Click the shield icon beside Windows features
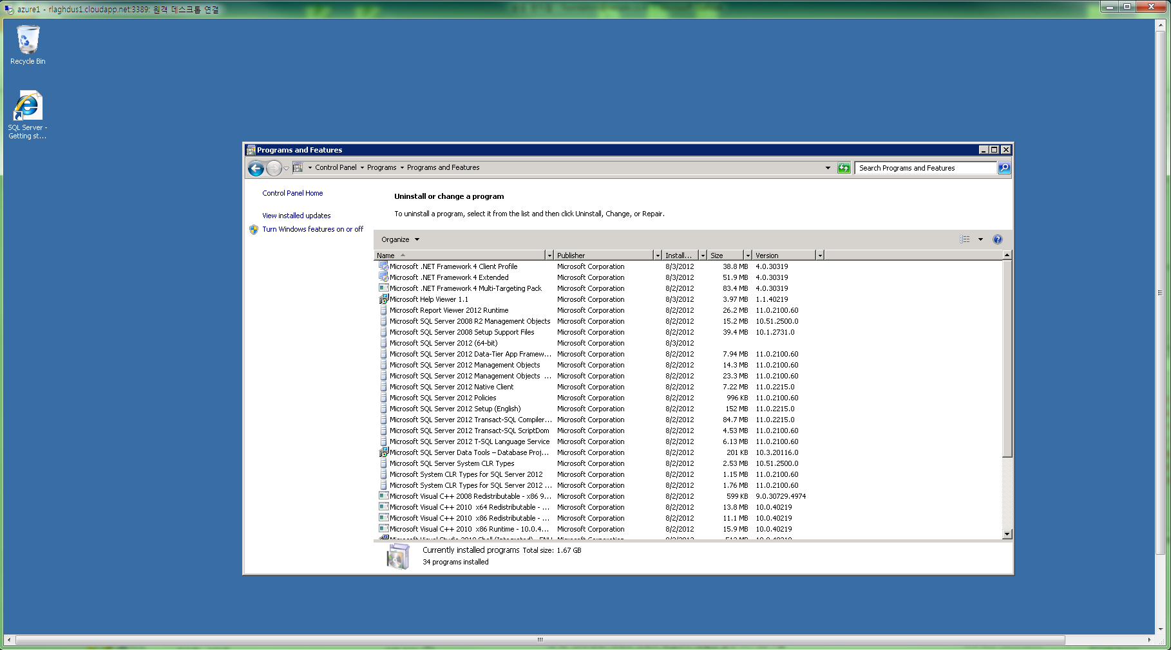The height and width of the screenshot is (650, 1171). [x=254, y=229]
